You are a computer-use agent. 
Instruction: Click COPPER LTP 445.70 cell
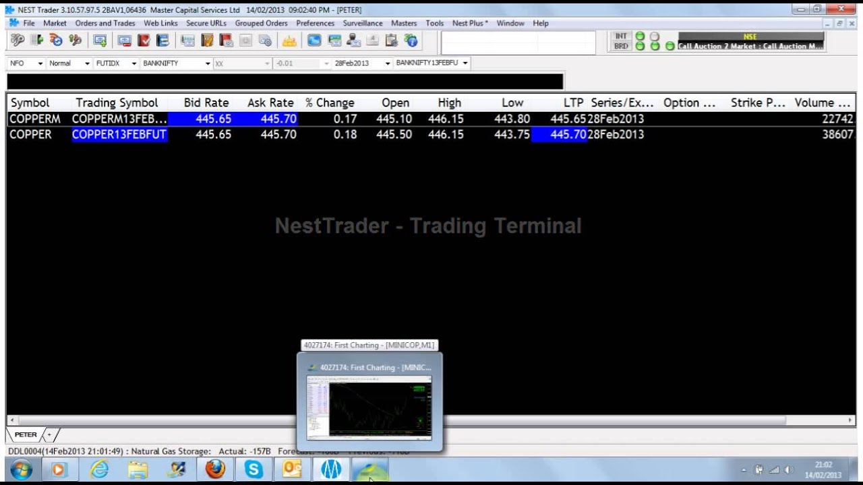(x=559, y=135)
